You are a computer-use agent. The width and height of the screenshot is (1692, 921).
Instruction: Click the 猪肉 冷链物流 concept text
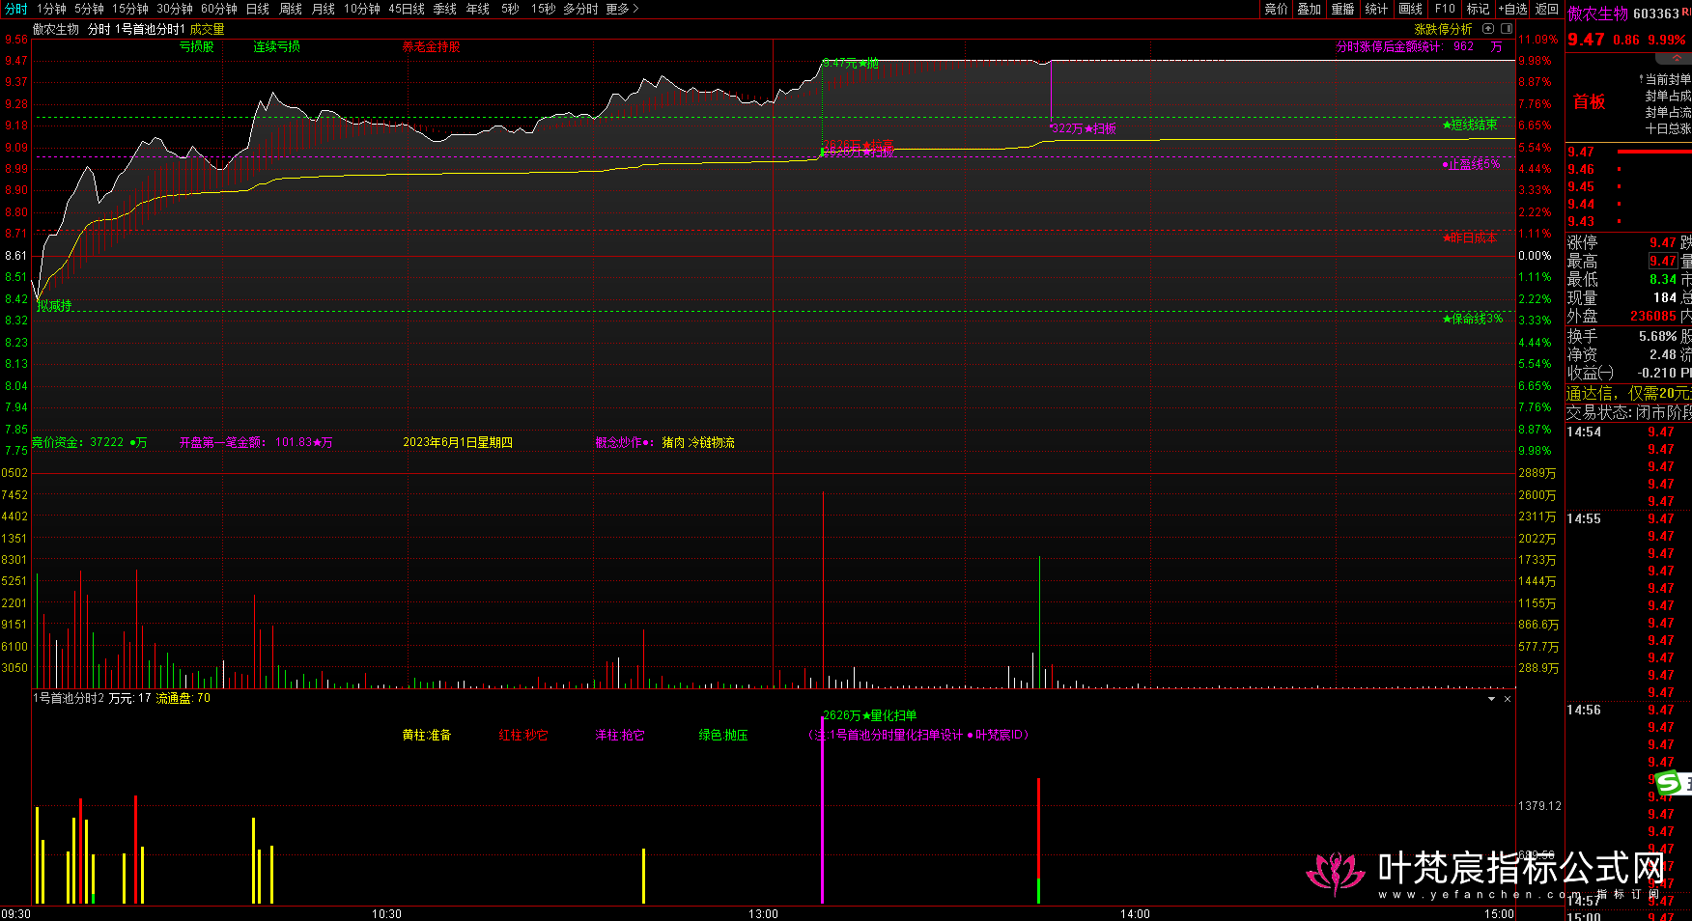[x=697, y=442]
